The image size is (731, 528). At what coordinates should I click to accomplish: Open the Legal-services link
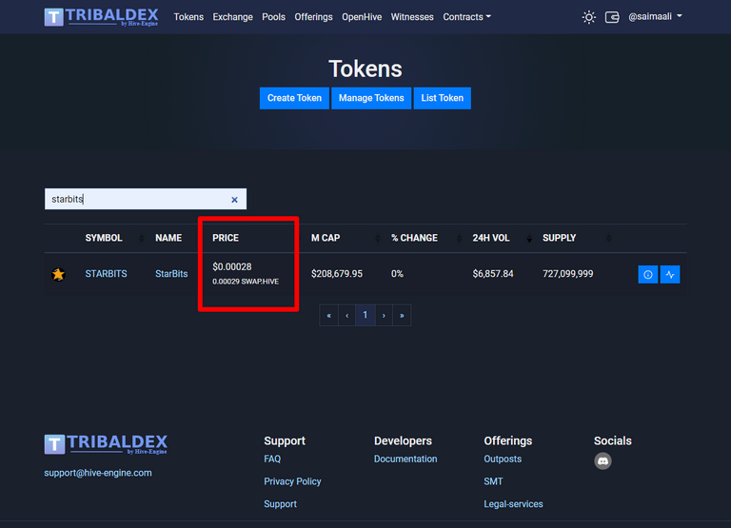[513, 504]
